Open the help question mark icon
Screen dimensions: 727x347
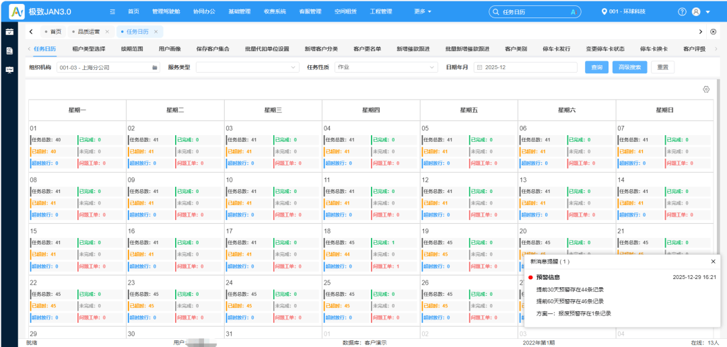coord(682,11)
